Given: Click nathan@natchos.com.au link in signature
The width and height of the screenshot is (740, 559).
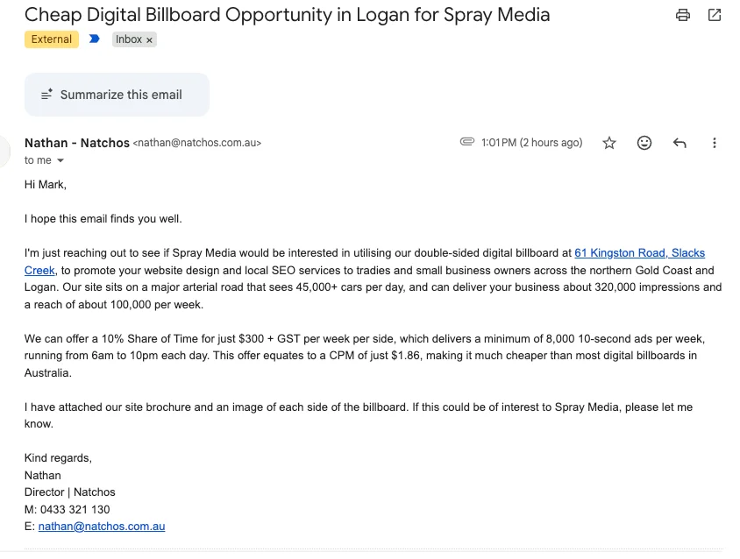Looking at the screenshot, I should [x=102, y=527].
